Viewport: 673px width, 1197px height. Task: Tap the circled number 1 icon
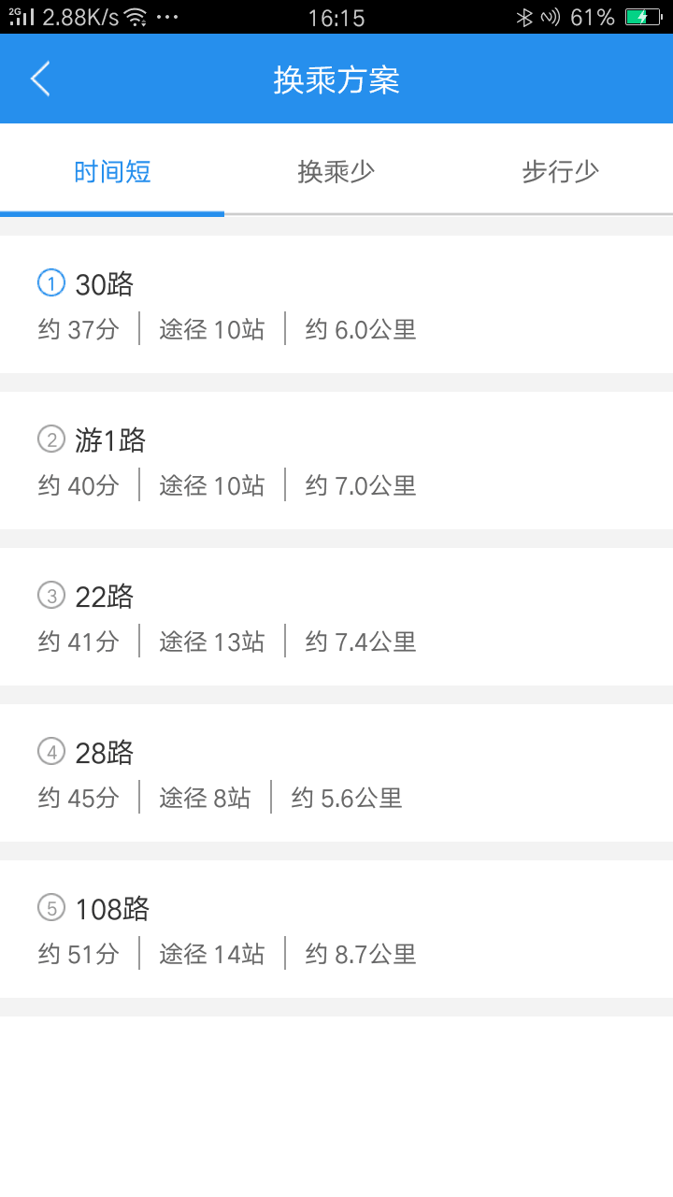click(51, 282)
